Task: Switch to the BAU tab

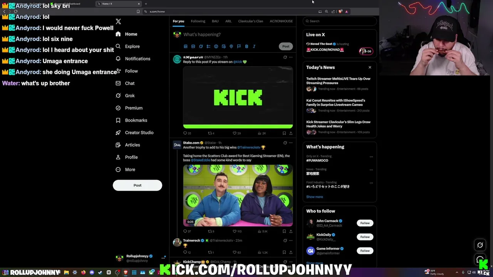Action: pos(215,21)
